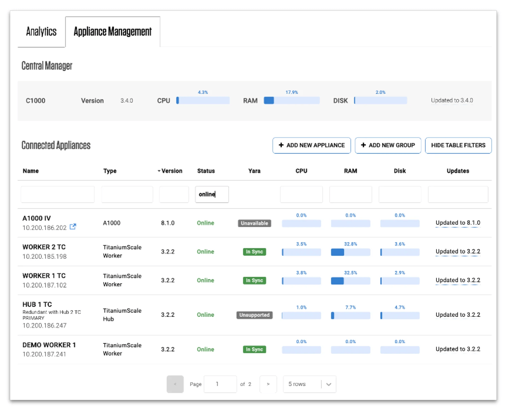The width and height of the screenshot is (508, 414).
Task: Click In Sync badge for WORKER 2 TC
Action: [x=254, y=252]
